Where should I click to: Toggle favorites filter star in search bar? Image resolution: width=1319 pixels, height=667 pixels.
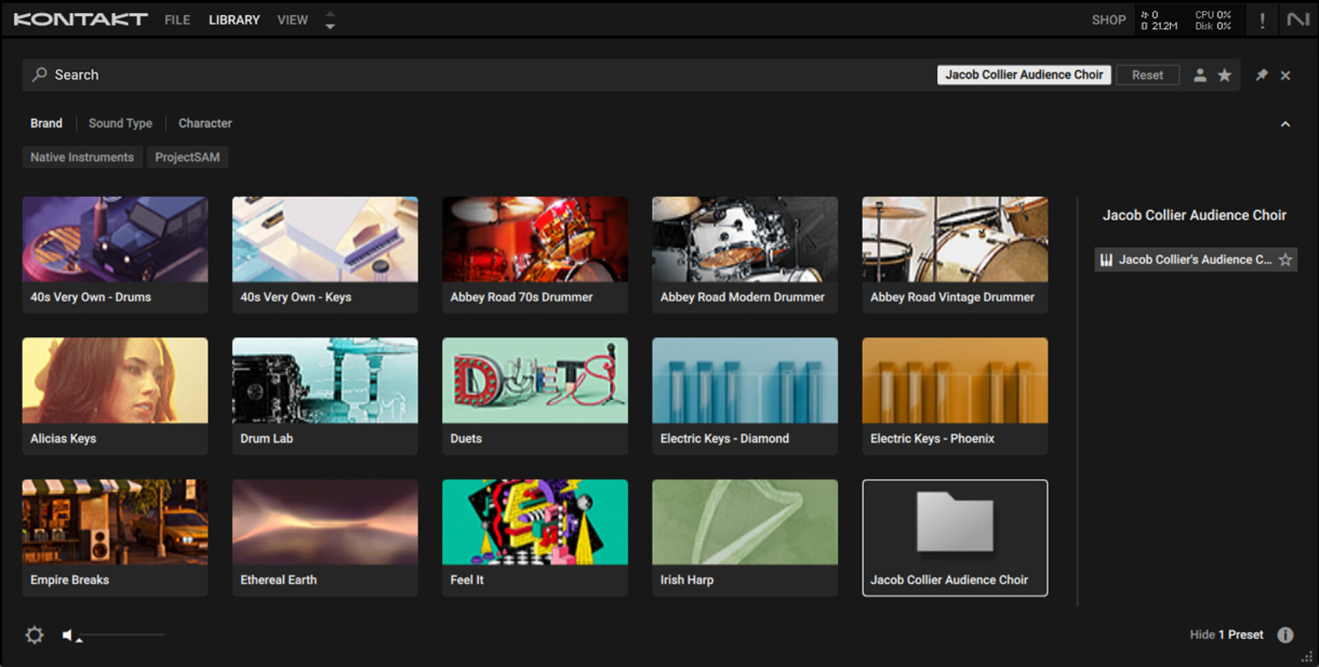(x=1224, y=75)
